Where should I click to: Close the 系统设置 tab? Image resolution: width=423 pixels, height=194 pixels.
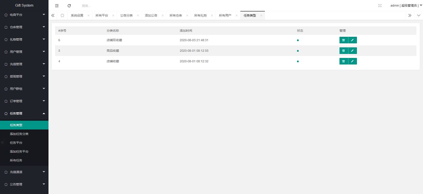coord(89,15)
